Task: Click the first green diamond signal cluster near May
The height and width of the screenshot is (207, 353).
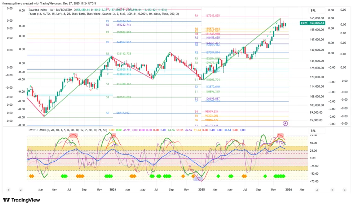Action: tap(64, 176)
